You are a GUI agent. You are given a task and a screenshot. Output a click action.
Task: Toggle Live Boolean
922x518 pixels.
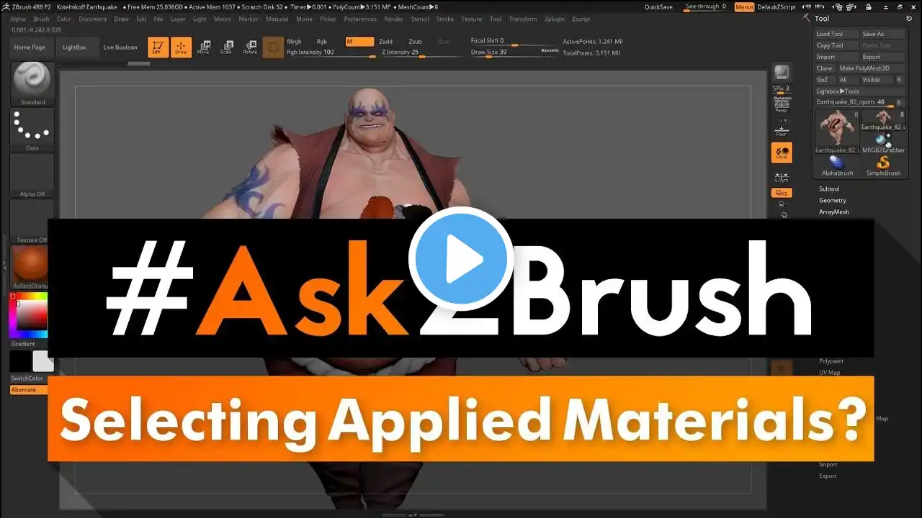120,47
